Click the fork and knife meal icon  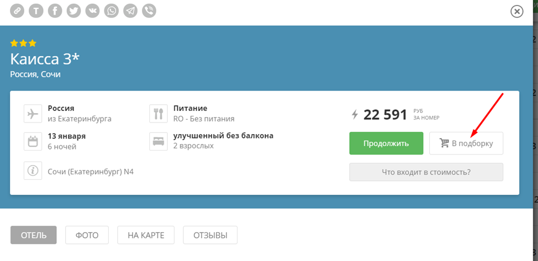point(159,114)
